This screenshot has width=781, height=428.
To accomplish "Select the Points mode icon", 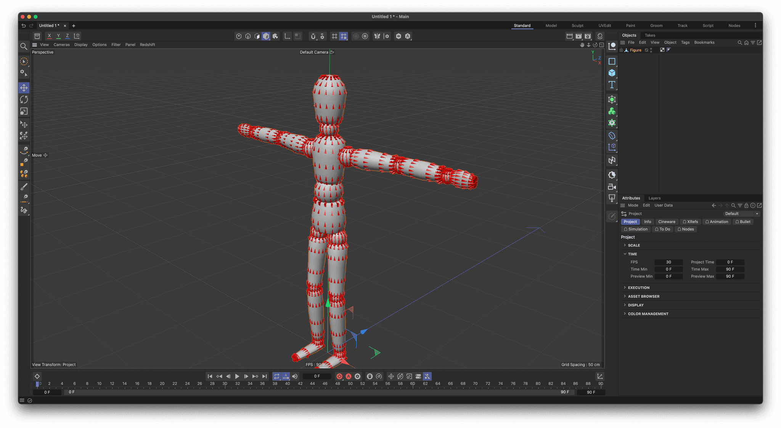I will [x=239, y=36].
